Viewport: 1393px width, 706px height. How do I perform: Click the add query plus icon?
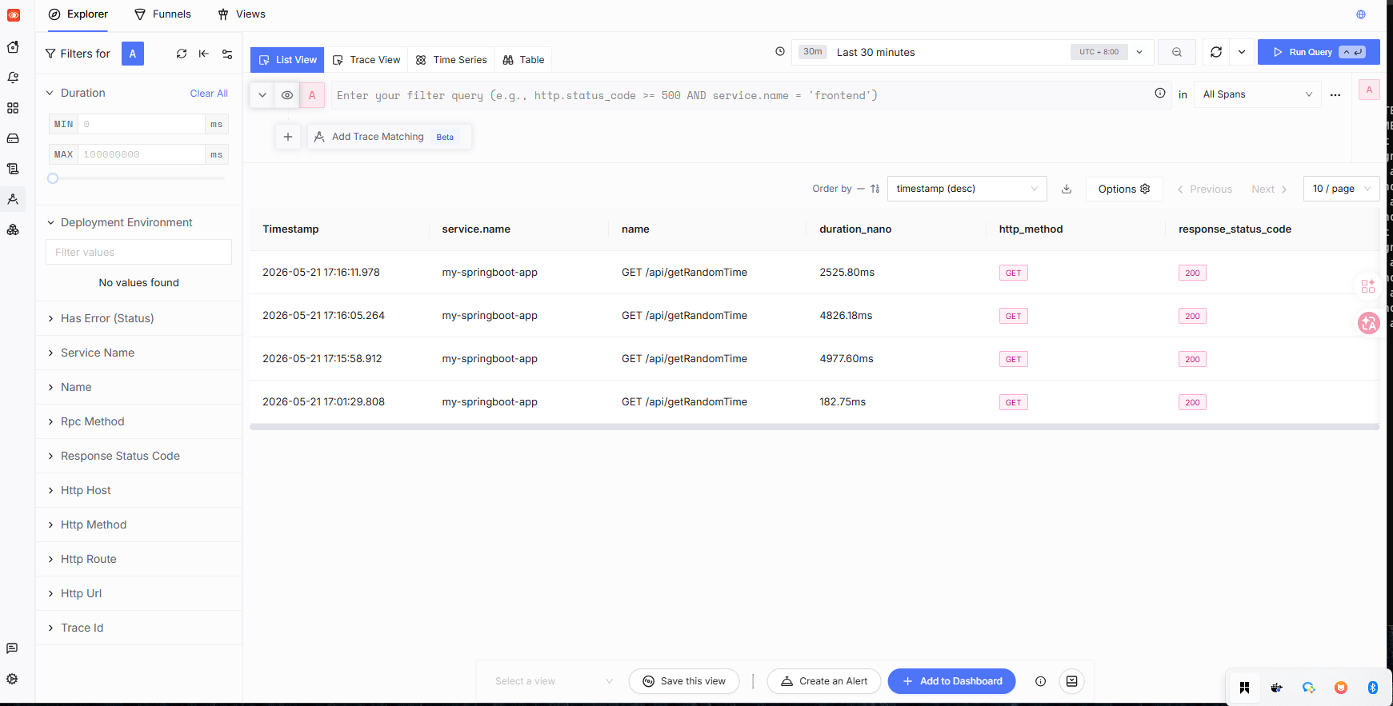pos(288,137)
